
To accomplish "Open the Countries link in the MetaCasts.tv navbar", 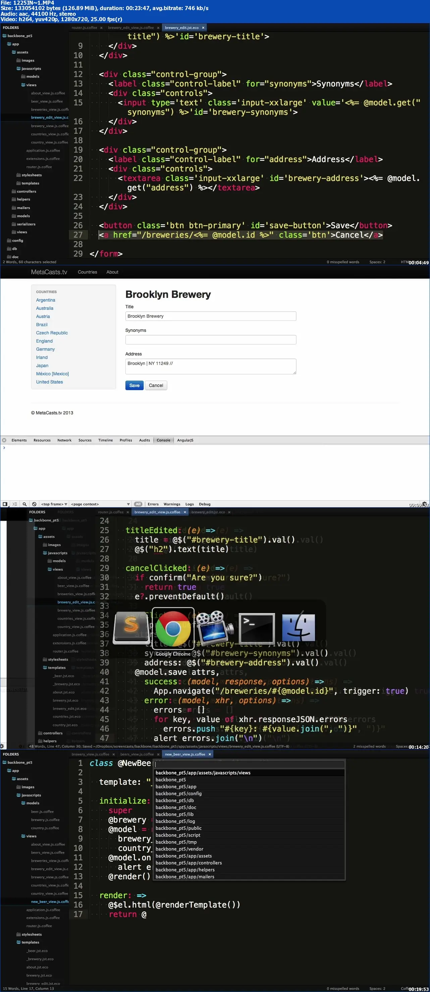I will click(x=87, y=272).
